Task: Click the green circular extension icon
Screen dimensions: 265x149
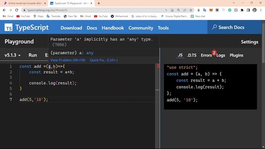Action: (x=229, y=10)
